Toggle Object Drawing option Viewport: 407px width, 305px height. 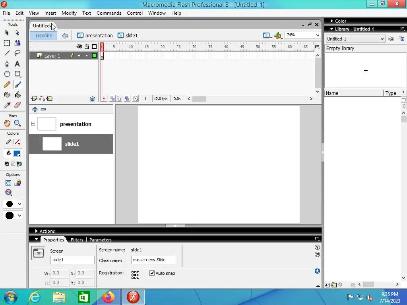pos(8,183)
